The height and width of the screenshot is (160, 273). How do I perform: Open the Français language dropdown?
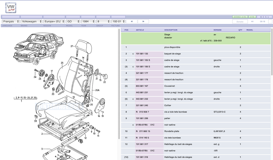point(11,22)
